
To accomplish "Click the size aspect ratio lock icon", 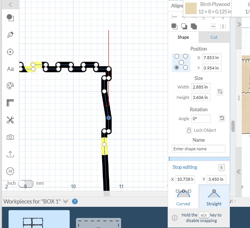I will [220, 91].
